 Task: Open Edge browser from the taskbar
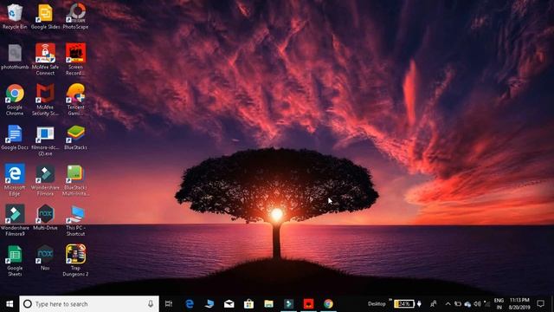(190, 304)
